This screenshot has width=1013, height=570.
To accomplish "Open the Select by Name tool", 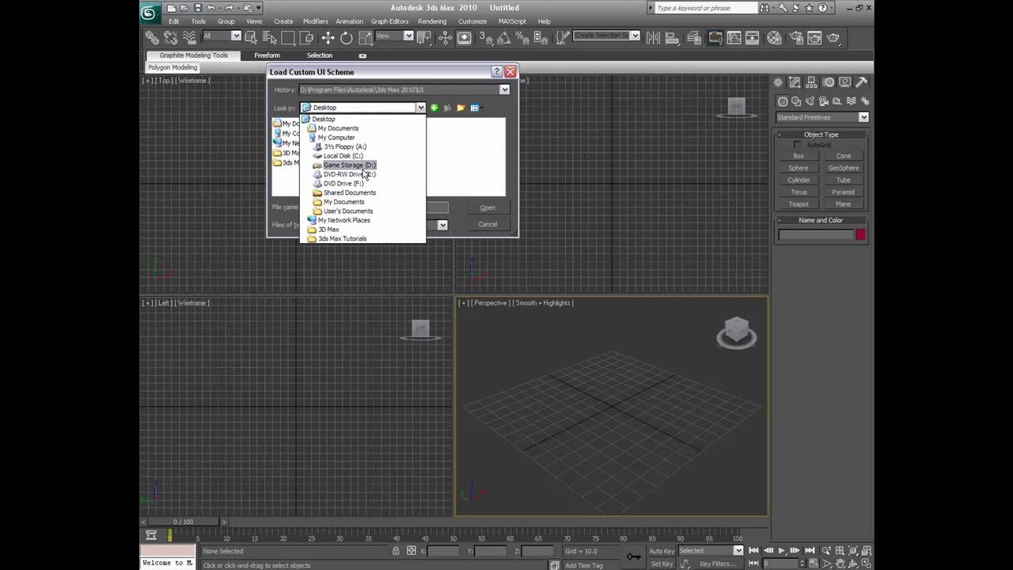I will click(269, 37).
